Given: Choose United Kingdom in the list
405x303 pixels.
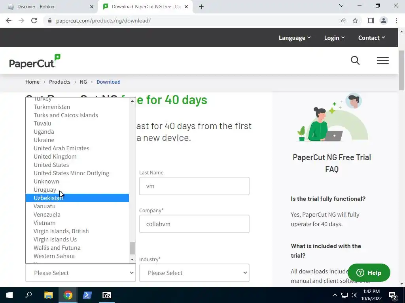Looking at the screenshot, I should coord(77,156).
